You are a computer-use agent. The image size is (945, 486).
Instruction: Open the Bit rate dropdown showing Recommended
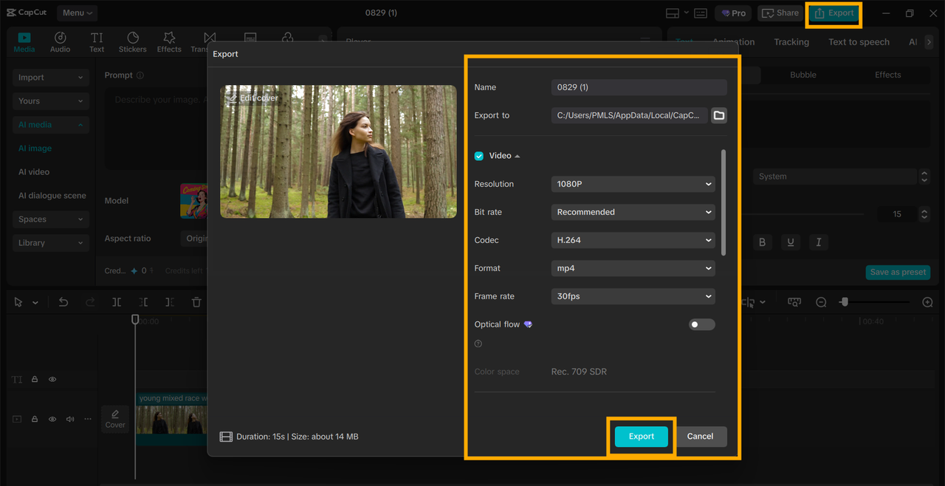633,212
